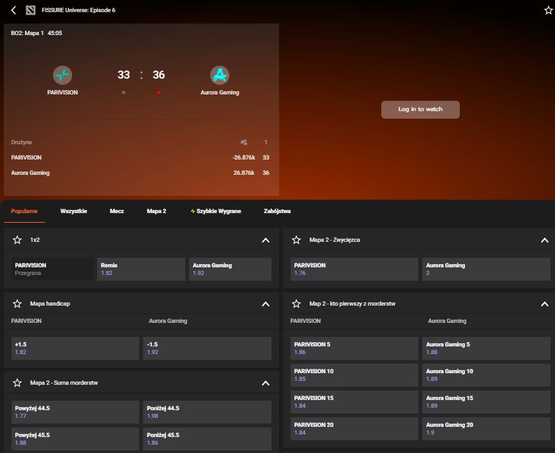Open the Zabójstwa tab
555x453 pixels.
pyautogui.click(x=277, y=211)
